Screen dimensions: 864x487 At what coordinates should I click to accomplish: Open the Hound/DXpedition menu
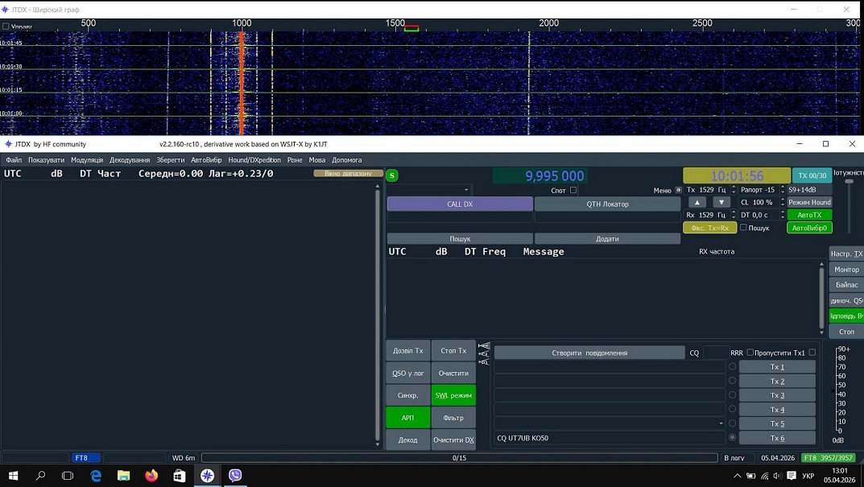click(x=254, y=160)
